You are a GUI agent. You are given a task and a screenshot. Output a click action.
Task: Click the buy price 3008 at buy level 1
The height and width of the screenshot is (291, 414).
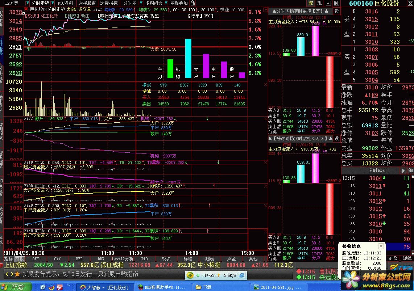tap(371, 49)
